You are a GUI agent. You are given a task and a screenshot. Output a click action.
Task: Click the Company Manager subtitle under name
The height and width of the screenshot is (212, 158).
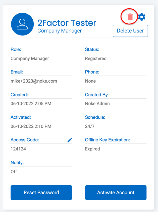tap(60, 31)
